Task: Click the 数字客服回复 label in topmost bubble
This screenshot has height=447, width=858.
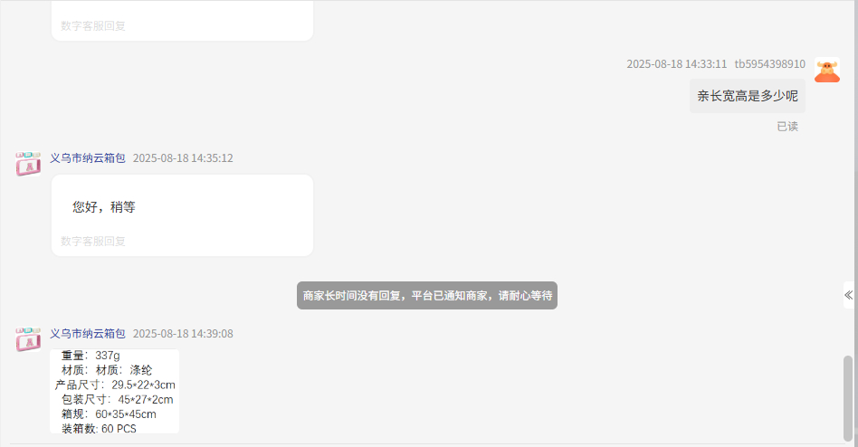Action: 93,25
